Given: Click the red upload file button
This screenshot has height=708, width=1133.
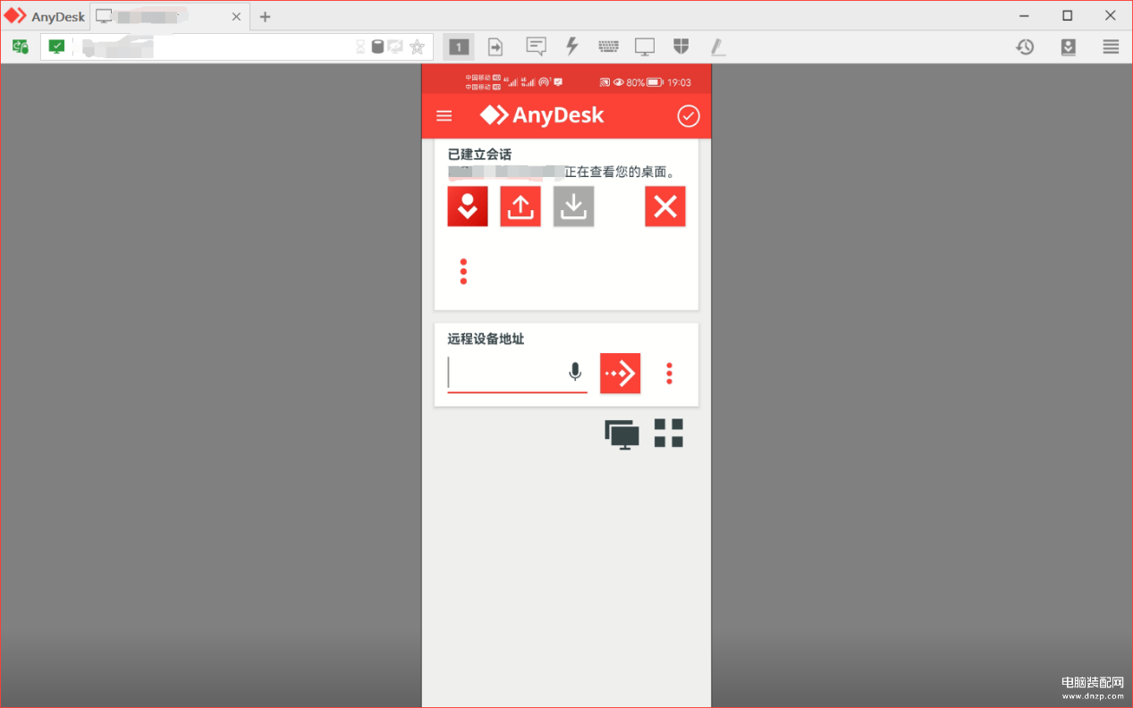Looking at the screenshot, I should pos(520,206).
